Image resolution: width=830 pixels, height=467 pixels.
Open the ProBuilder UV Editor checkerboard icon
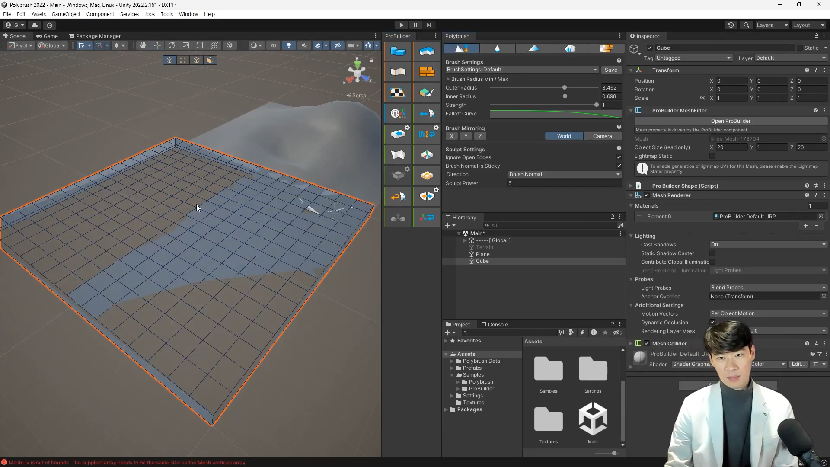coord(398,93)
